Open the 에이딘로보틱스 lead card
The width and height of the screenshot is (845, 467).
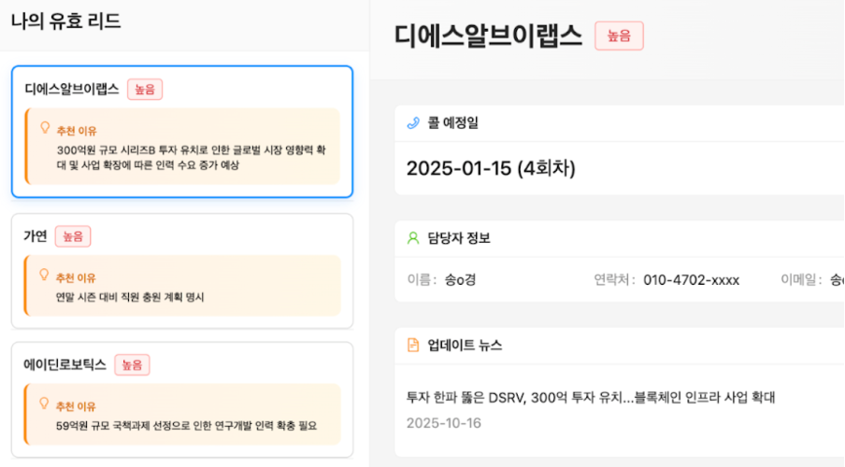pos(182,399)
